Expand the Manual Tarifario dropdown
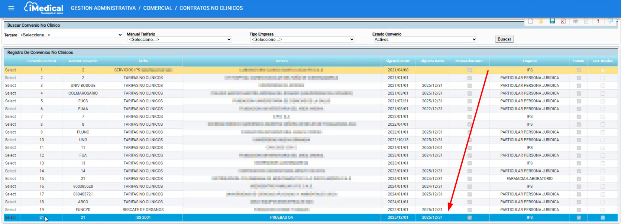621x224 pixels. click(x=179, y=39)
